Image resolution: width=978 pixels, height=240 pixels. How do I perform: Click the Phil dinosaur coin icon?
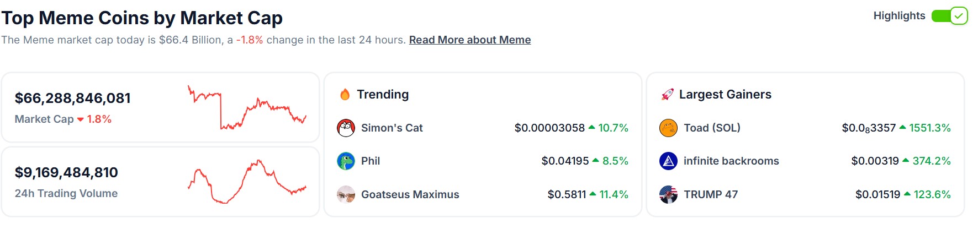click(x=346, y=161)
